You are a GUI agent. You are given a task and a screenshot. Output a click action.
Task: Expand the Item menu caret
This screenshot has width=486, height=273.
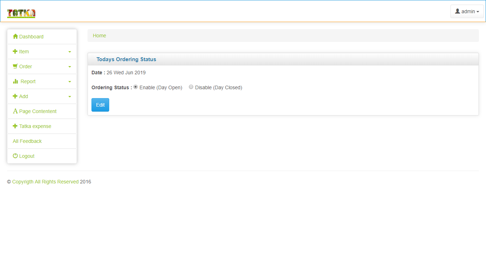[x=70, y=52]
